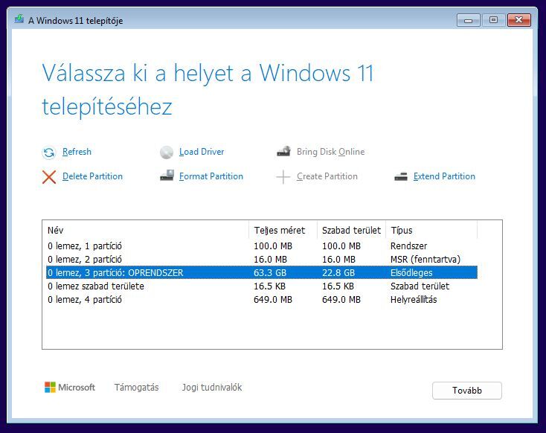
Task: Click the Format Partition drive icon
Action: 167,176
